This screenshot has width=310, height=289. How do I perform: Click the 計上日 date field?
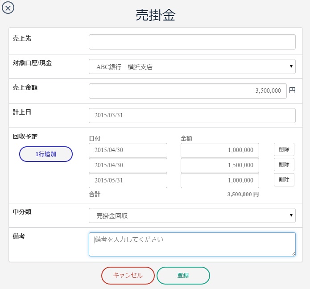[x=192, y=116]
